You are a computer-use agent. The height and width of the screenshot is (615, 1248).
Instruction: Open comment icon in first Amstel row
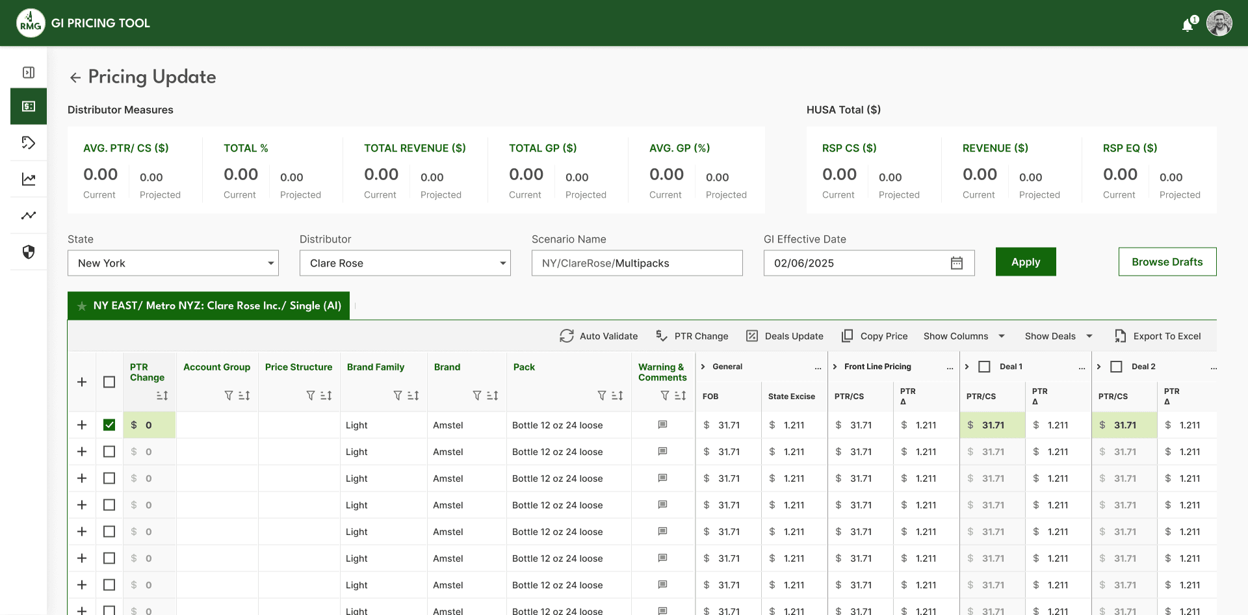pos(662,425)
